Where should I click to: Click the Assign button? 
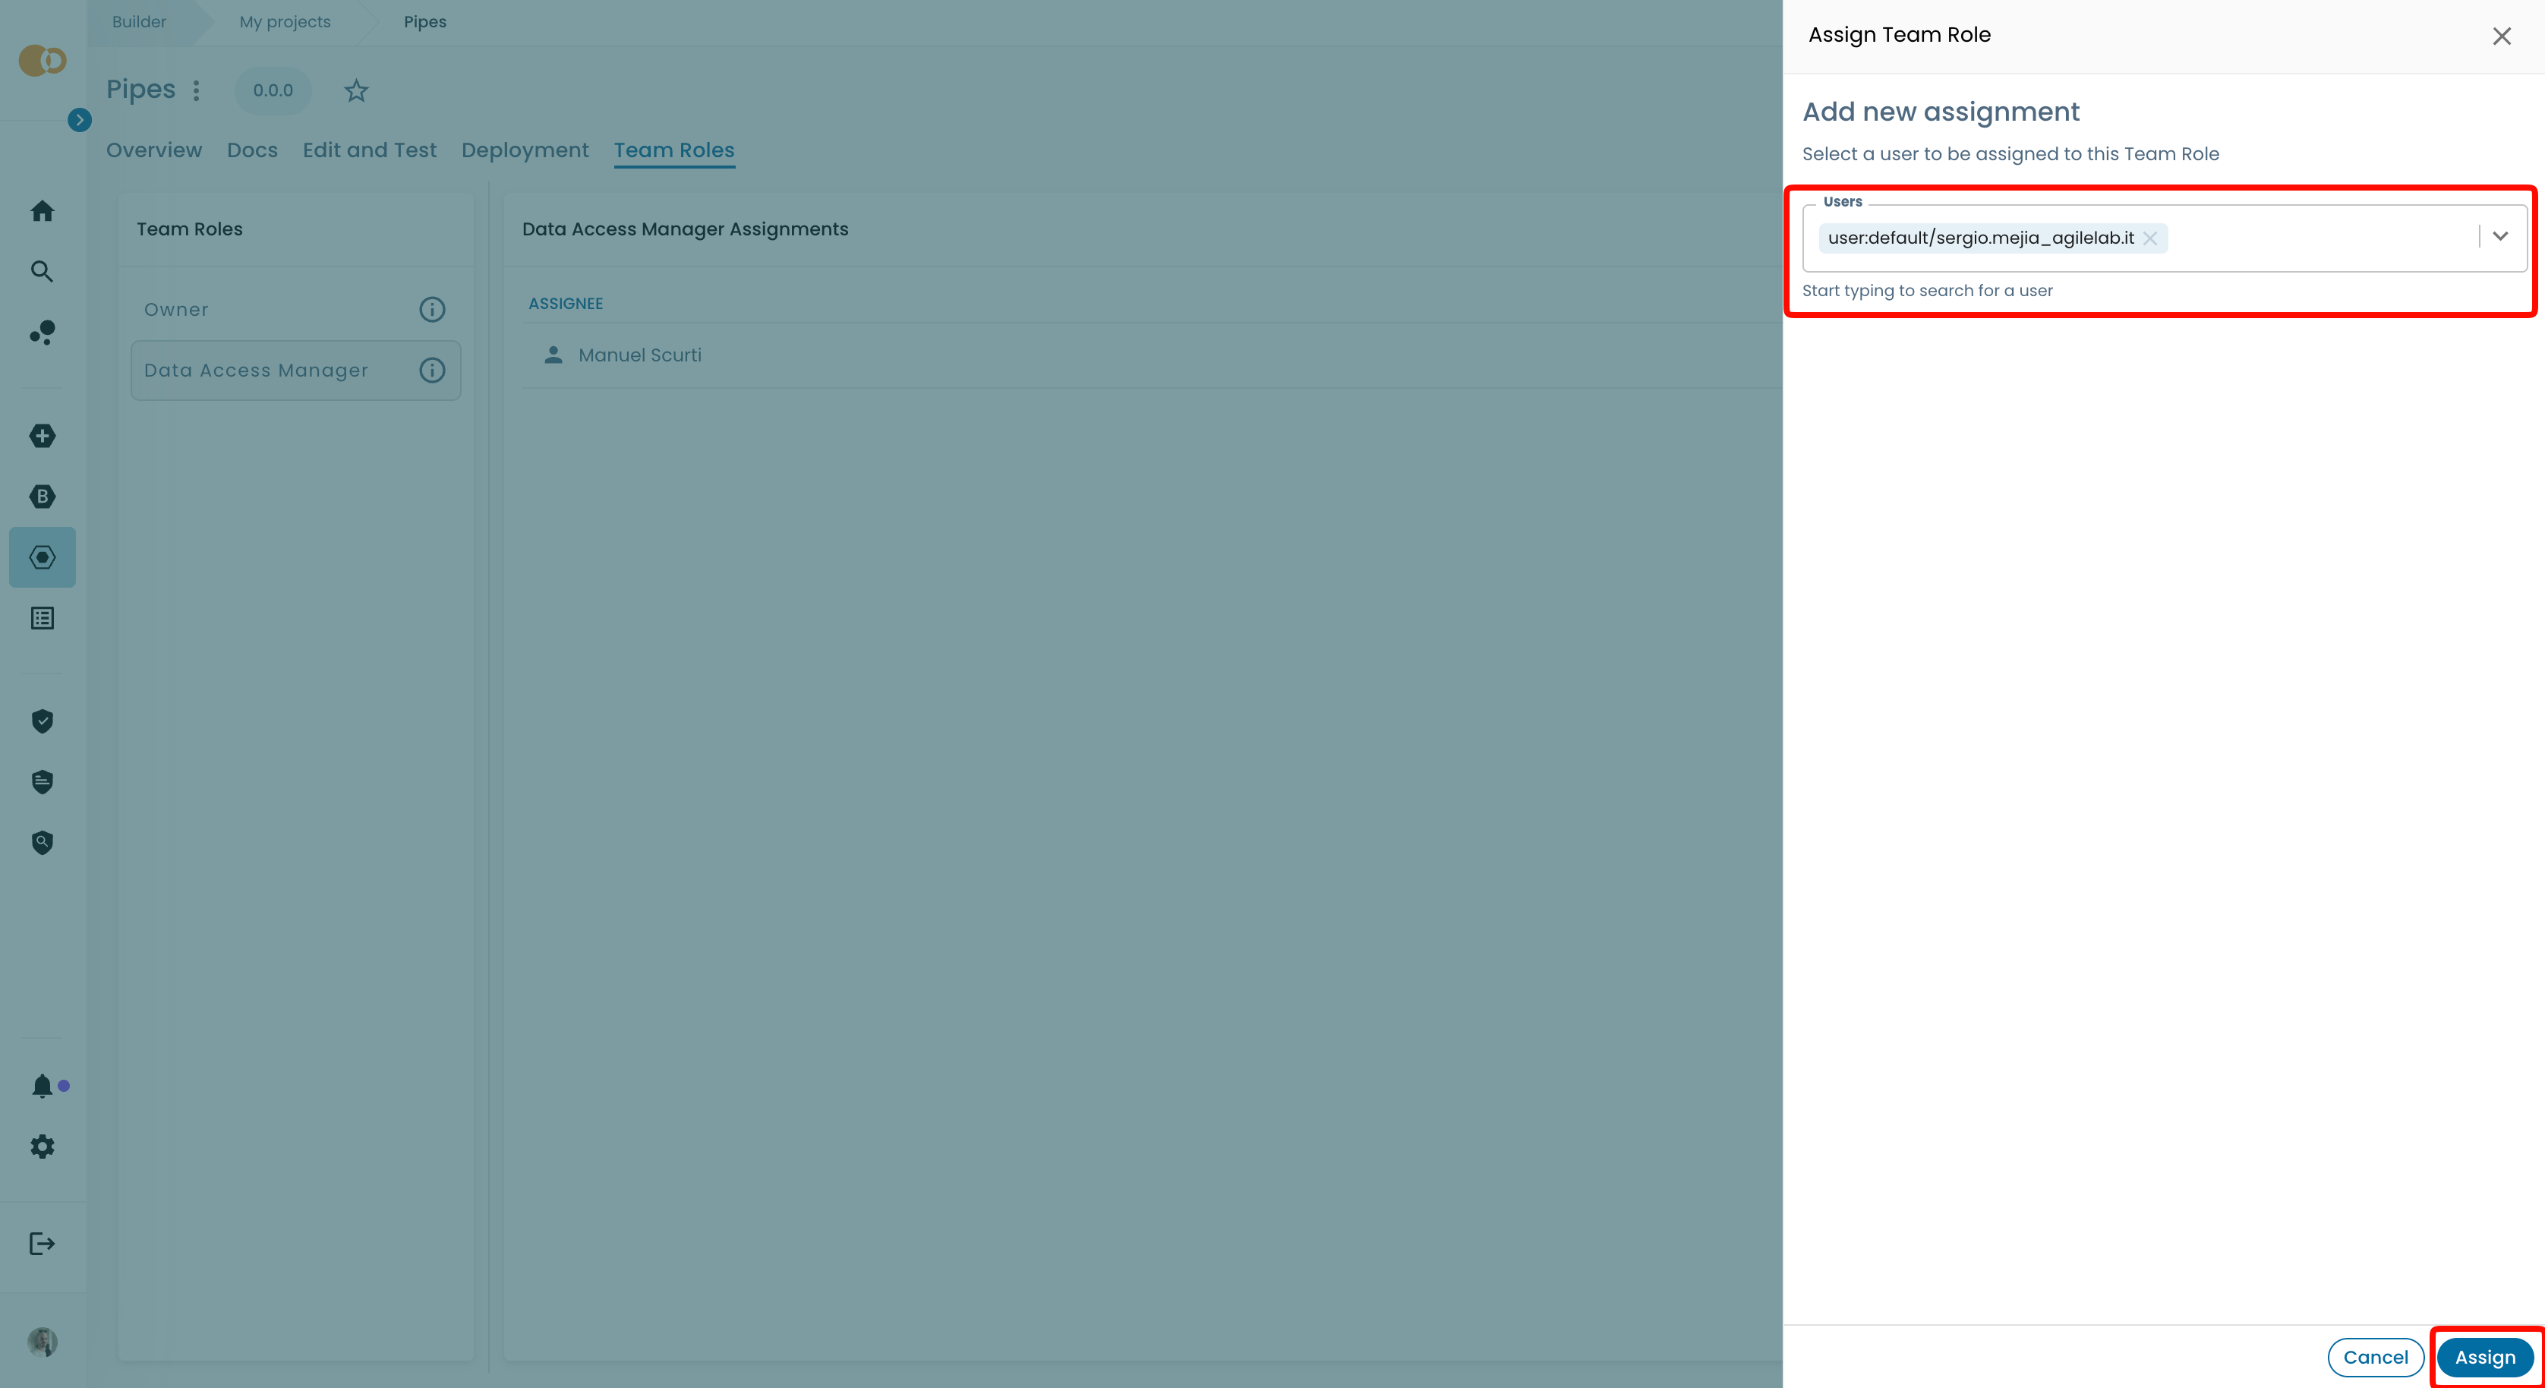[2485, 1356]
